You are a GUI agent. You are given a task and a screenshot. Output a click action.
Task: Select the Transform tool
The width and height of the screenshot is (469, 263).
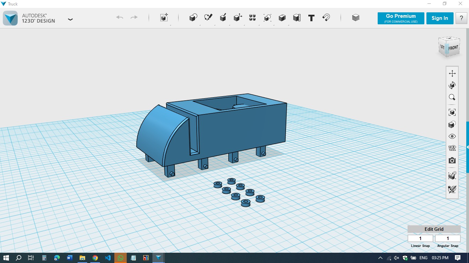coord(164,17)
